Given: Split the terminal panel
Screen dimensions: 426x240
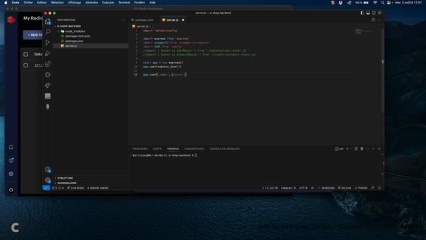Looking at the screenshot, I should tap(356, 149).
